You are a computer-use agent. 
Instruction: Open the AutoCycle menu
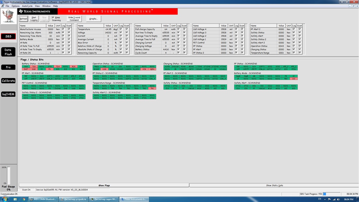click(27, 6)
